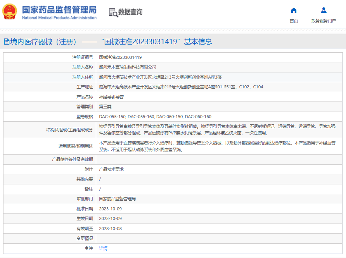Image resolution: width=346 pixels, height=258 pixels.
Task: Select registration number 国械注准20233031419 in table
Action: [120, 57]
